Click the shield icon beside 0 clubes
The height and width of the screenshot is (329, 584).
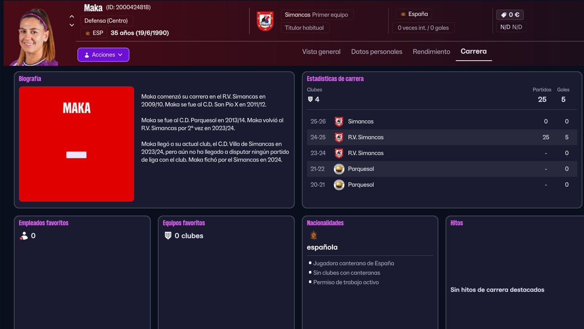168,236
